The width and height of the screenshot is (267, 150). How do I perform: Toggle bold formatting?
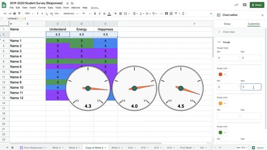pyautogui.click(x=95, y=13)
